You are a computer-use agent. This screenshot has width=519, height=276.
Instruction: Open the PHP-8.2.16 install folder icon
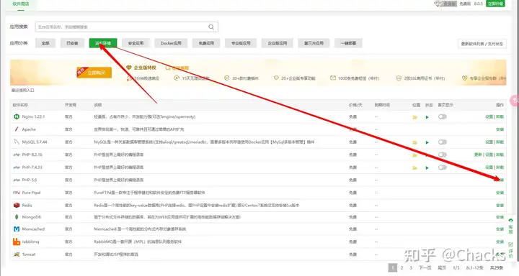pos(414,155)
